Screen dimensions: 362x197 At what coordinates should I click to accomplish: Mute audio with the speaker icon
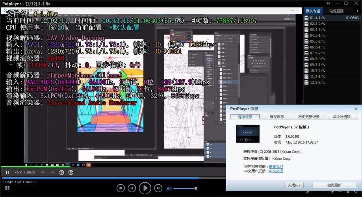click(169, 188)
